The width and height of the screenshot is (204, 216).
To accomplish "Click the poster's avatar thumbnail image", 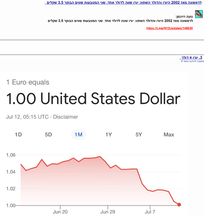I will [x=199, y=14].
